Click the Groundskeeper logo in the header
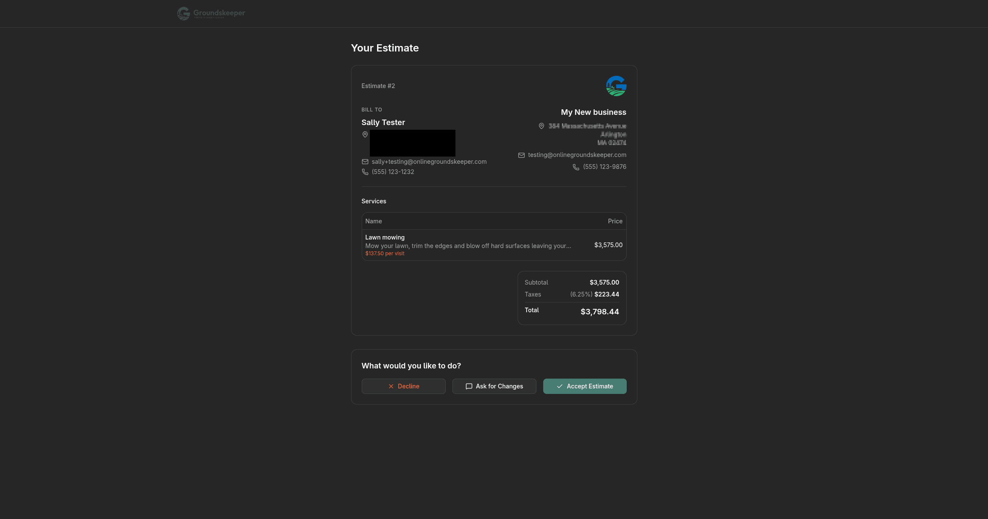988x519 pixels. click(210, 13)
